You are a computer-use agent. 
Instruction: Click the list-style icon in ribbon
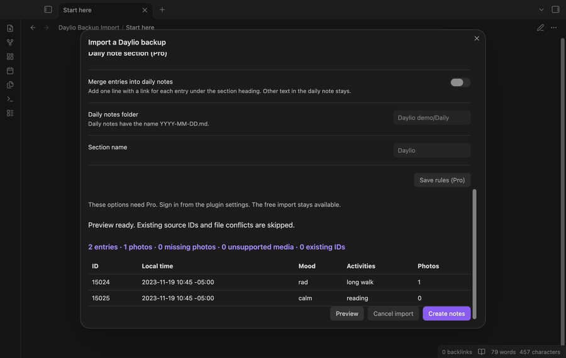click(x=10, y=113)
